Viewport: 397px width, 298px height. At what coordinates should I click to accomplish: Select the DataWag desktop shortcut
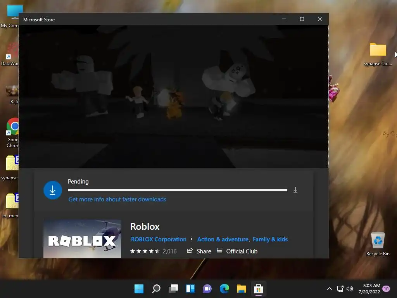10,54
